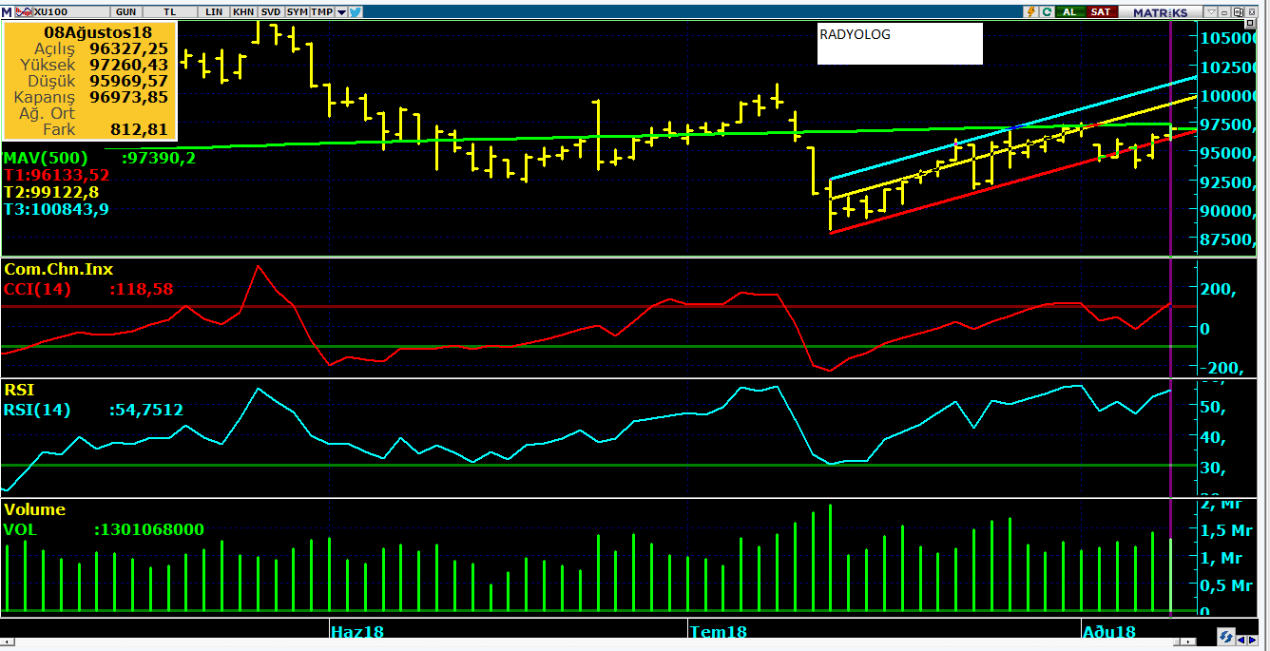Click the MATRIKS brand label
The width and height of the screenshot is (1270, 651).
coord(1160,12)
